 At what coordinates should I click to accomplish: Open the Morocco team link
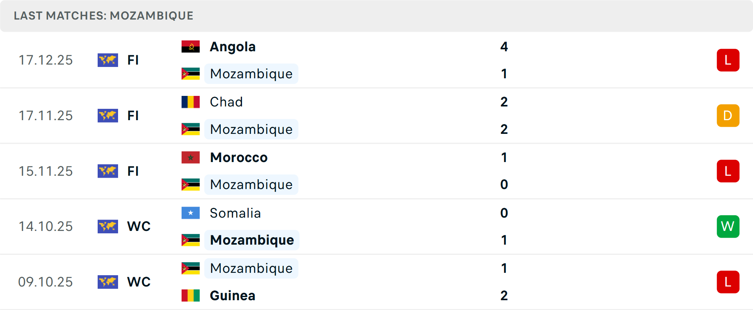click(x=238, y=157)
